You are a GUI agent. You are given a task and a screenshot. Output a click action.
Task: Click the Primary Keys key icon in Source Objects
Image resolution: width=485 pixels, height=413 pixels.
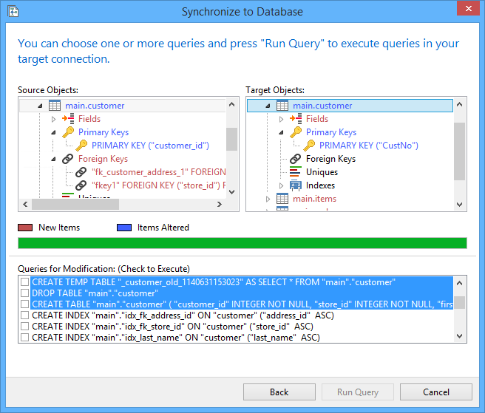[x=68, y=132]
